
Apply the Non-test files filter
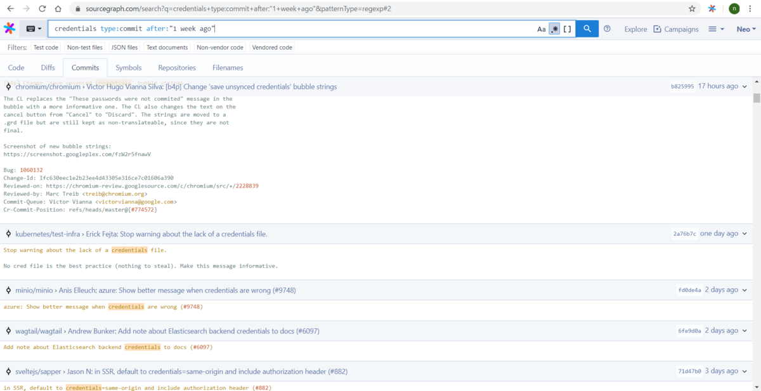pyautogui.click(x=84, y=48)
